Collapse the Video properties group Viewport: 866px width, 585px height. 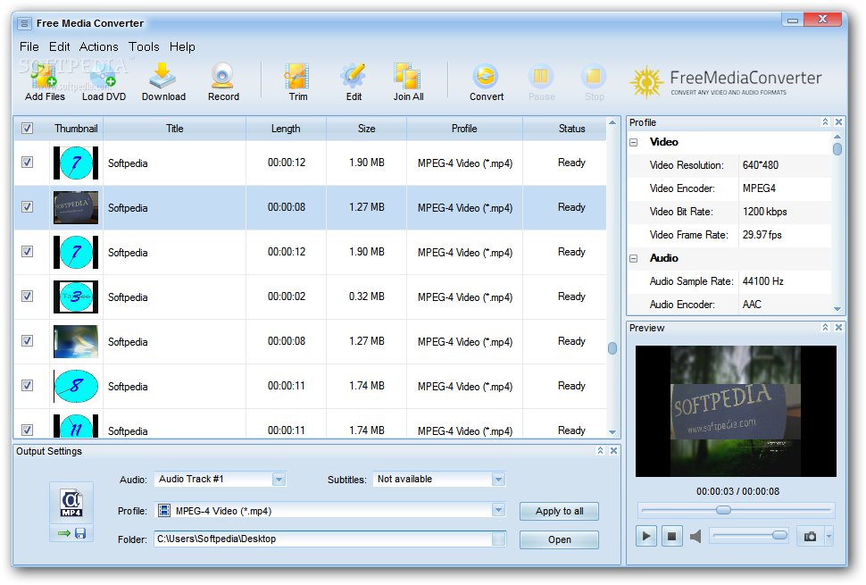coord(634,142)
